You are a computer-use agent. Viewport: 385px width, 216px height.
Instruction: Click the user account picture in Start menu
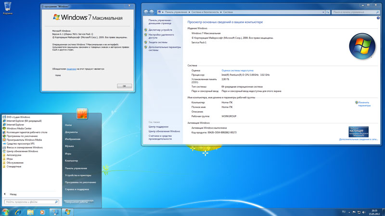click(82, 113)
